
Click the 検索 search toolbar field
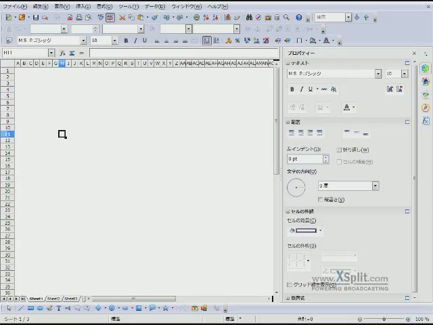(330, 18)
